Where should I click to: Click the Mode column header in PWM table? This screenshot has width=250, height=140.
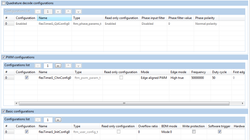[154, 72]
